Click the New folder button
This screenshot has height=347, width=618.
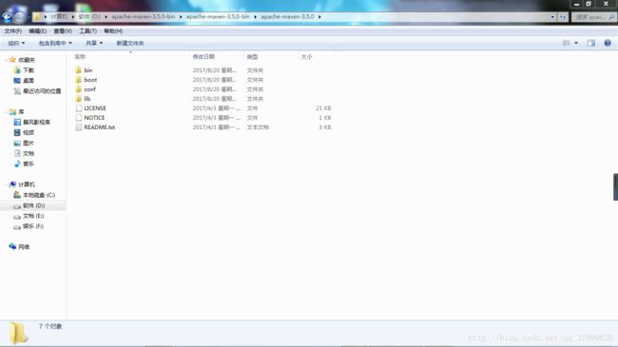point(130,43)
